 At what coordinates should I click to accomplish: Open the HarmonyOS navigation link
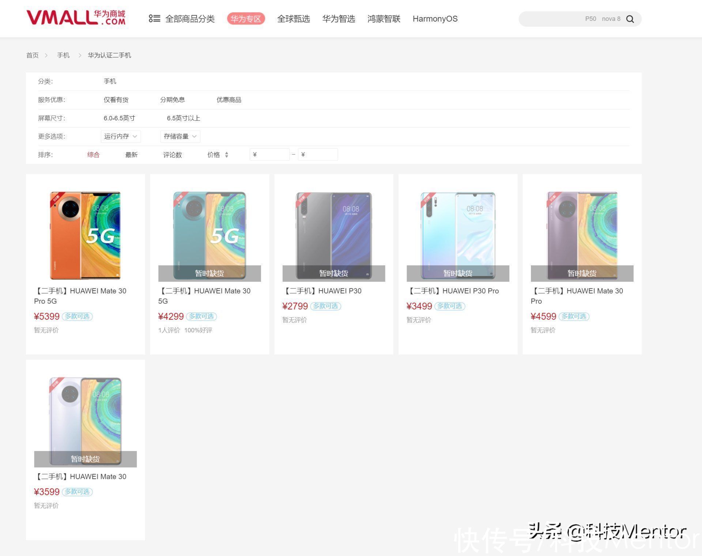[x=435, y=19]
